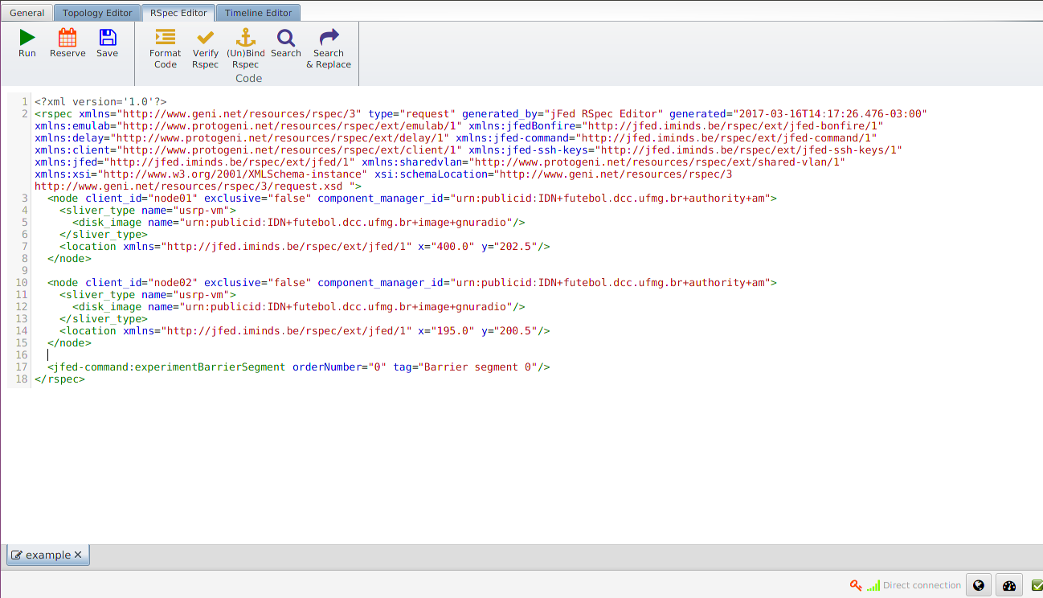Click the Direct connection status label
Viewport: 1043px width, 598px height.
point(922,586)
